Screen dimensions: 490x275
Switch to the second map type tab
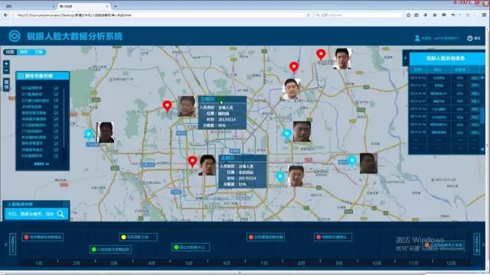tap(24, 52)
